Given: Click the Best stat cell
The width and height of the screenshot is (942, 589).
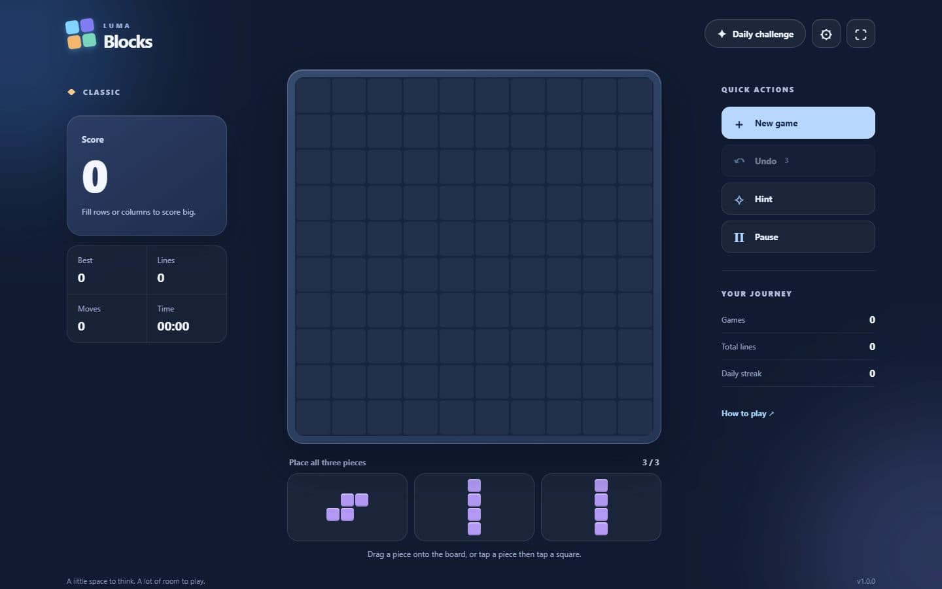Looking at the screenshot, I should coord(107,270).
